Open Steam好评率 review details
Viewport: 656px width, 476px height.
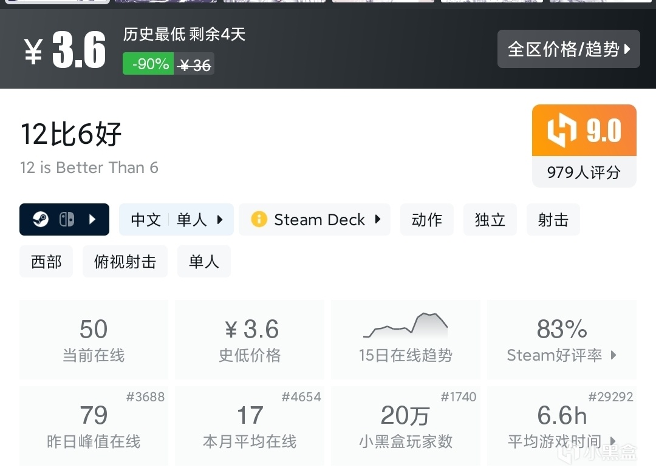(x=562, y=339)
